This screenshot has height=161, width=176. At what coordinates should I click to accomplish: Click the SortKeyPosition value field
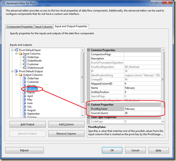coord(142,92)
